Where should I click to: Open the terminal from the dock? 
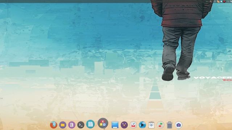81,125
